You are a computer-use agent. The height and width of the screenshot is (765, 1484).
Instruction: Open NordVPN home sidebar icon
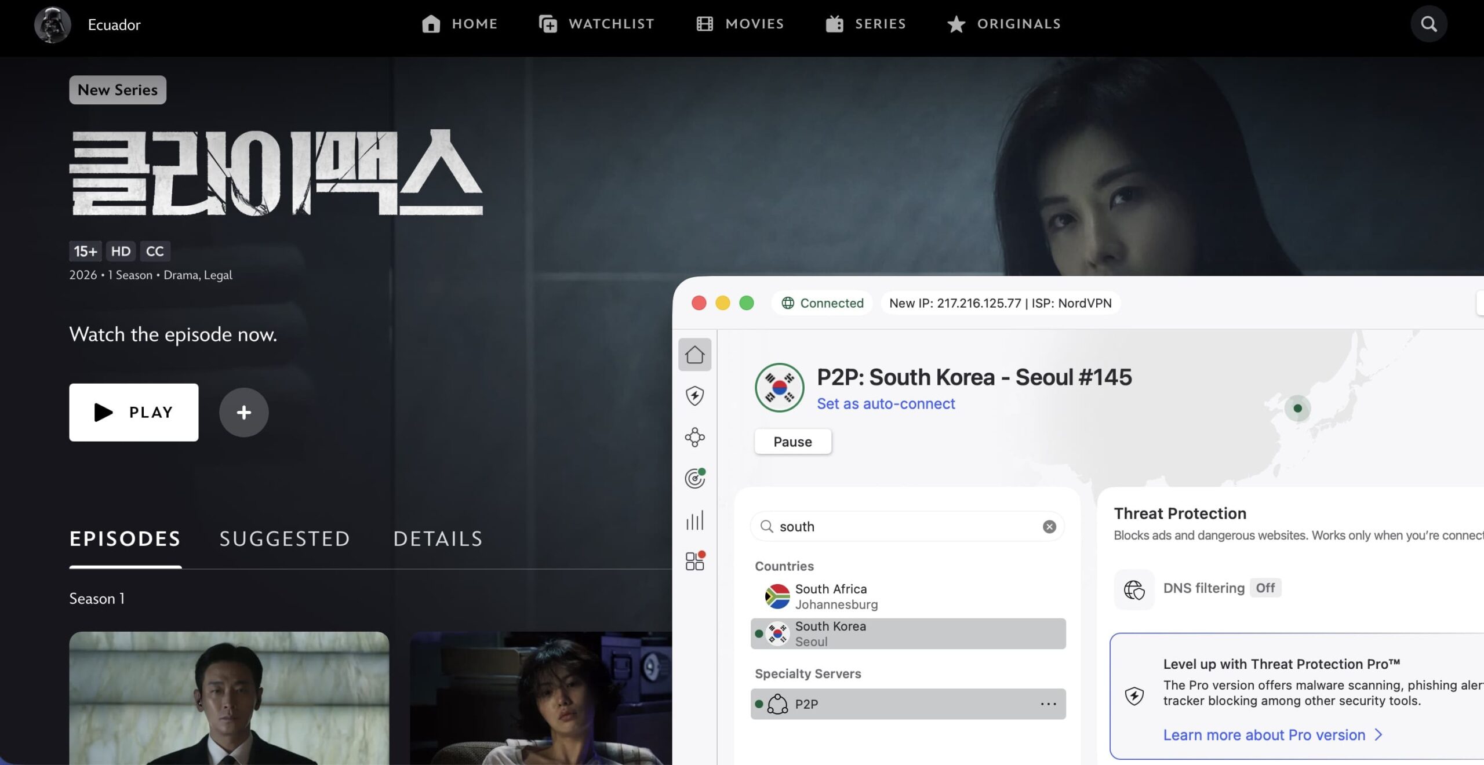pyautogui.click(x=694, y=355)
